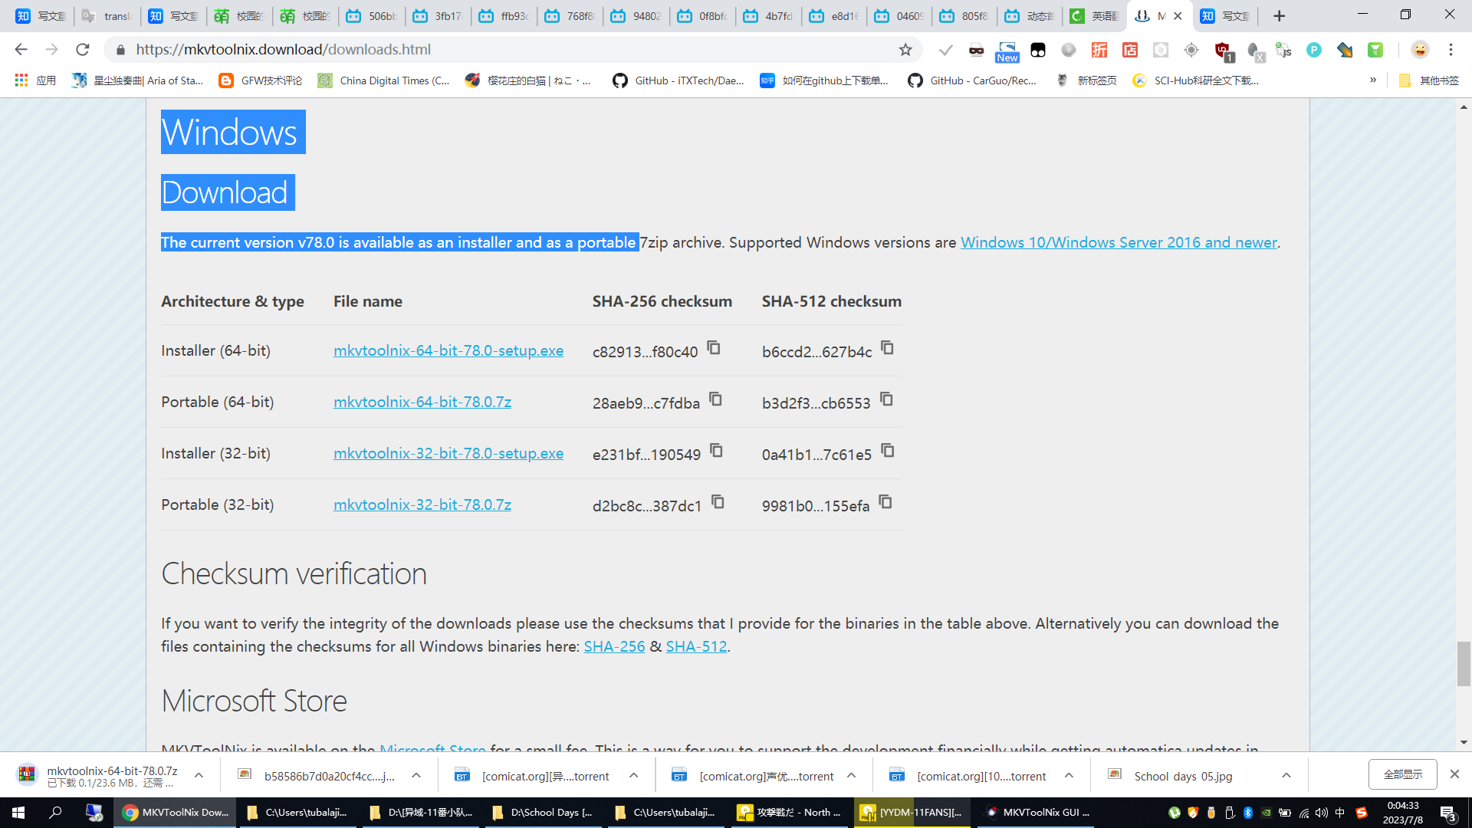Open a new browser tab

[1279, 16]
